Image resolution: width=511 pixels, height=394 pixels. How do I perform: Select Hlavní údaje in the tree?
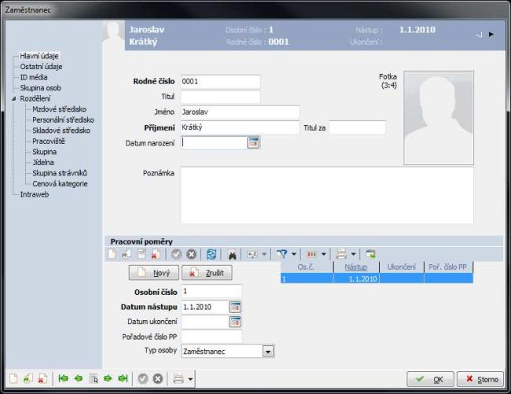pos(39,56)
